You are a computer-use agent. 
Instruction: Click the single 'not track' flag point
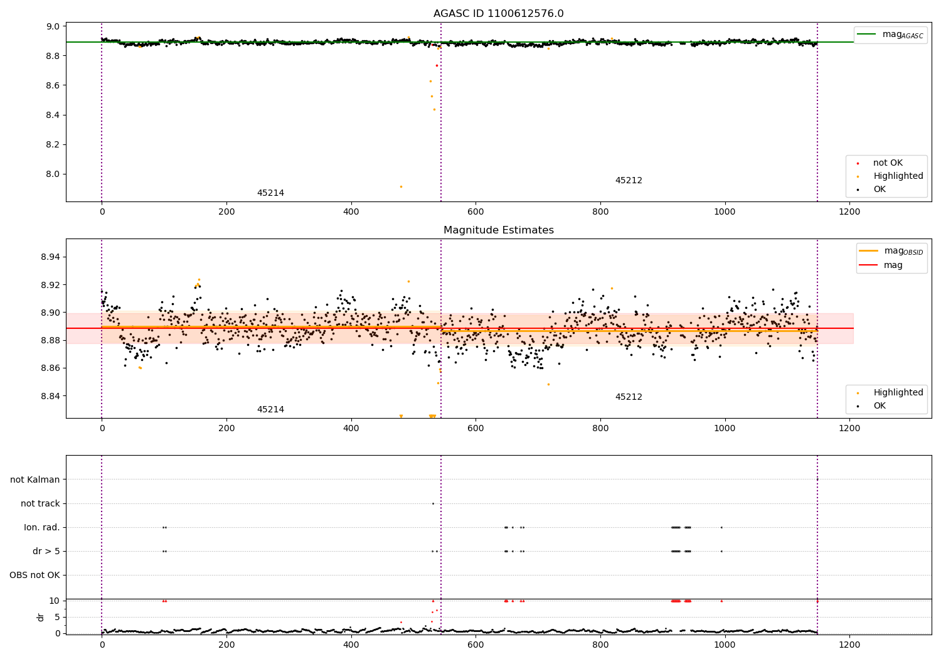(x=433, y=503)
